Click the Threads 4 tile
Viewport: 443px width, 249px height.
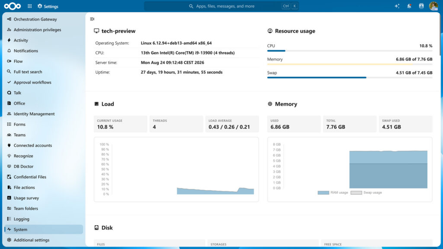(177, 124)
